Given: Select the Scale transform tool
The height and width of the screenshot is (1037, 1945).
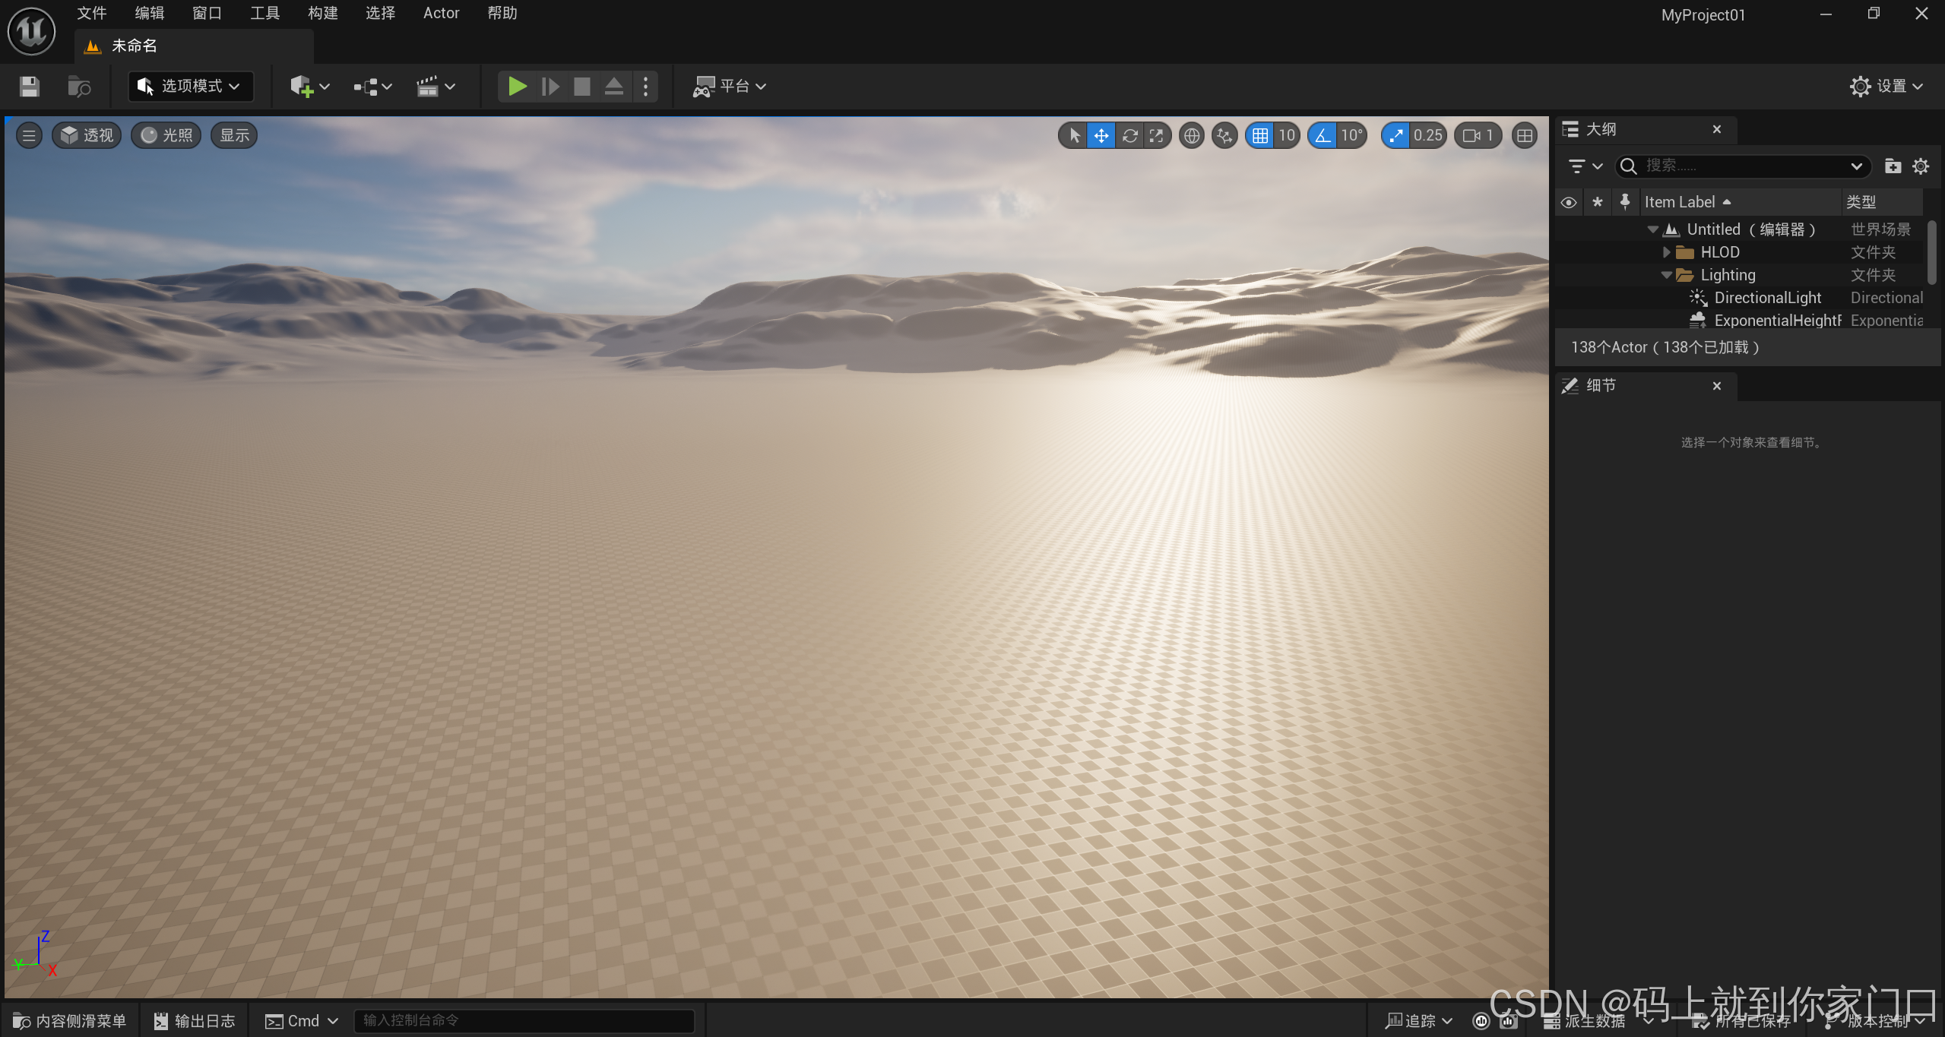Looking at the screenshot, I should (x=1156, y=135).
